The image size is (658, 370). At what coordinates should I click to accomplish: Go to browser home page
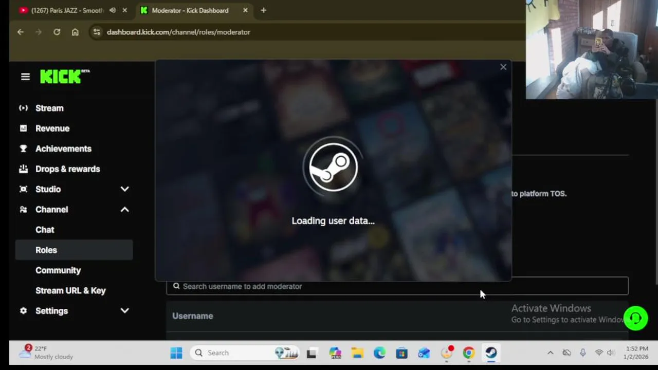pos(75,32)
